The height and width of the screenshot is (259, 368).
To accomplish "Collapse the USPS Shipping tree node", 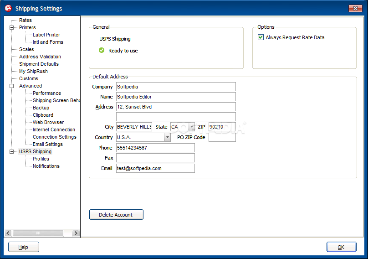I will click(x=11, y=151).
